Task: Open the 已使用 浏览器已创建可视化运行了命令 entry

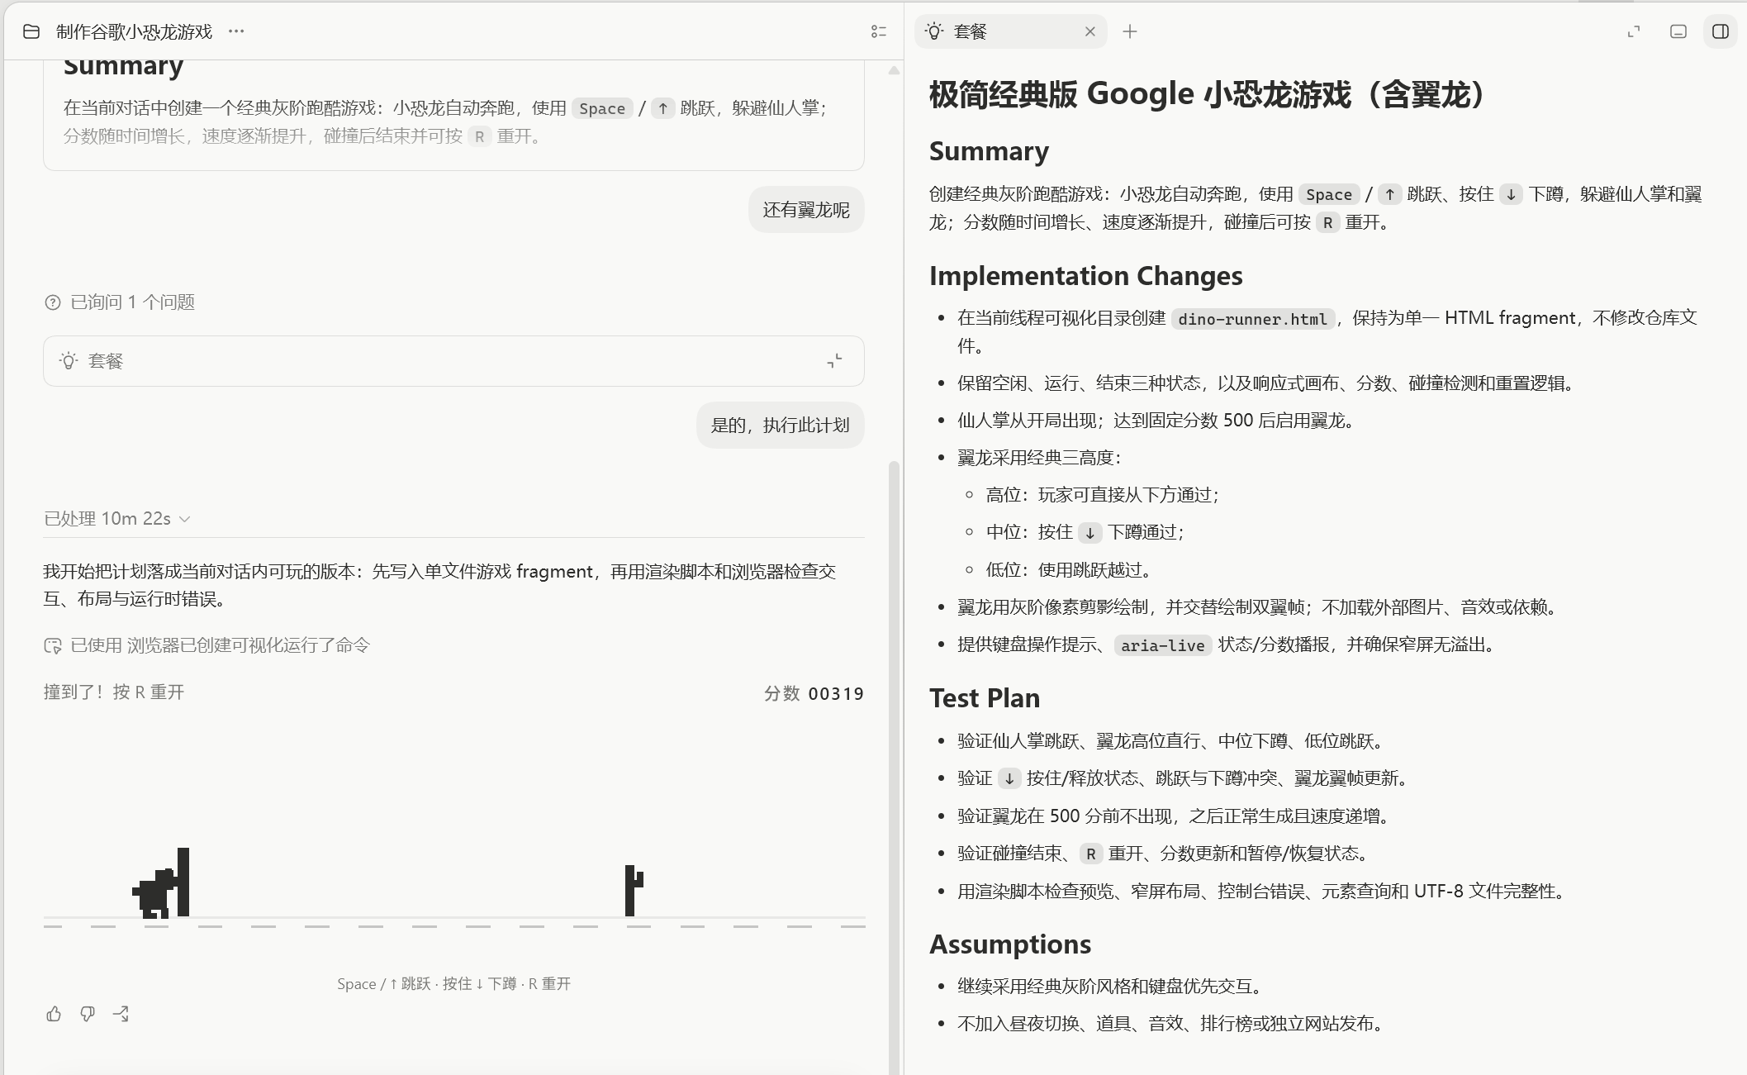Action: click(207, 645)
